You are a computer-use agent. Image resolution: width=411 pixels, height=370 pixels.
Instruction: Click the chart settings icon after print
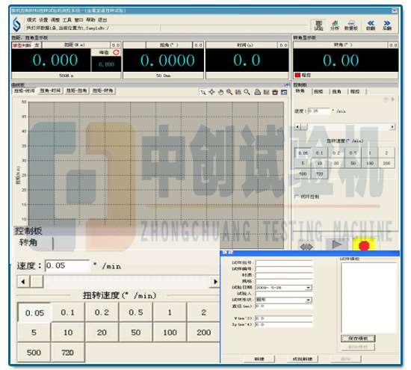(x=266, y=92)
